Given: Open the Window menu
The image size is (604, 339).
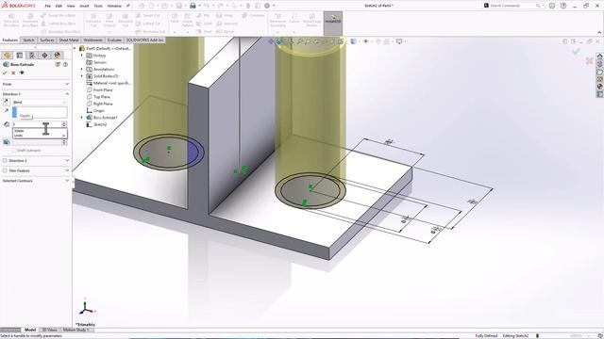Looking at the screenshot, I should (114, 6).
